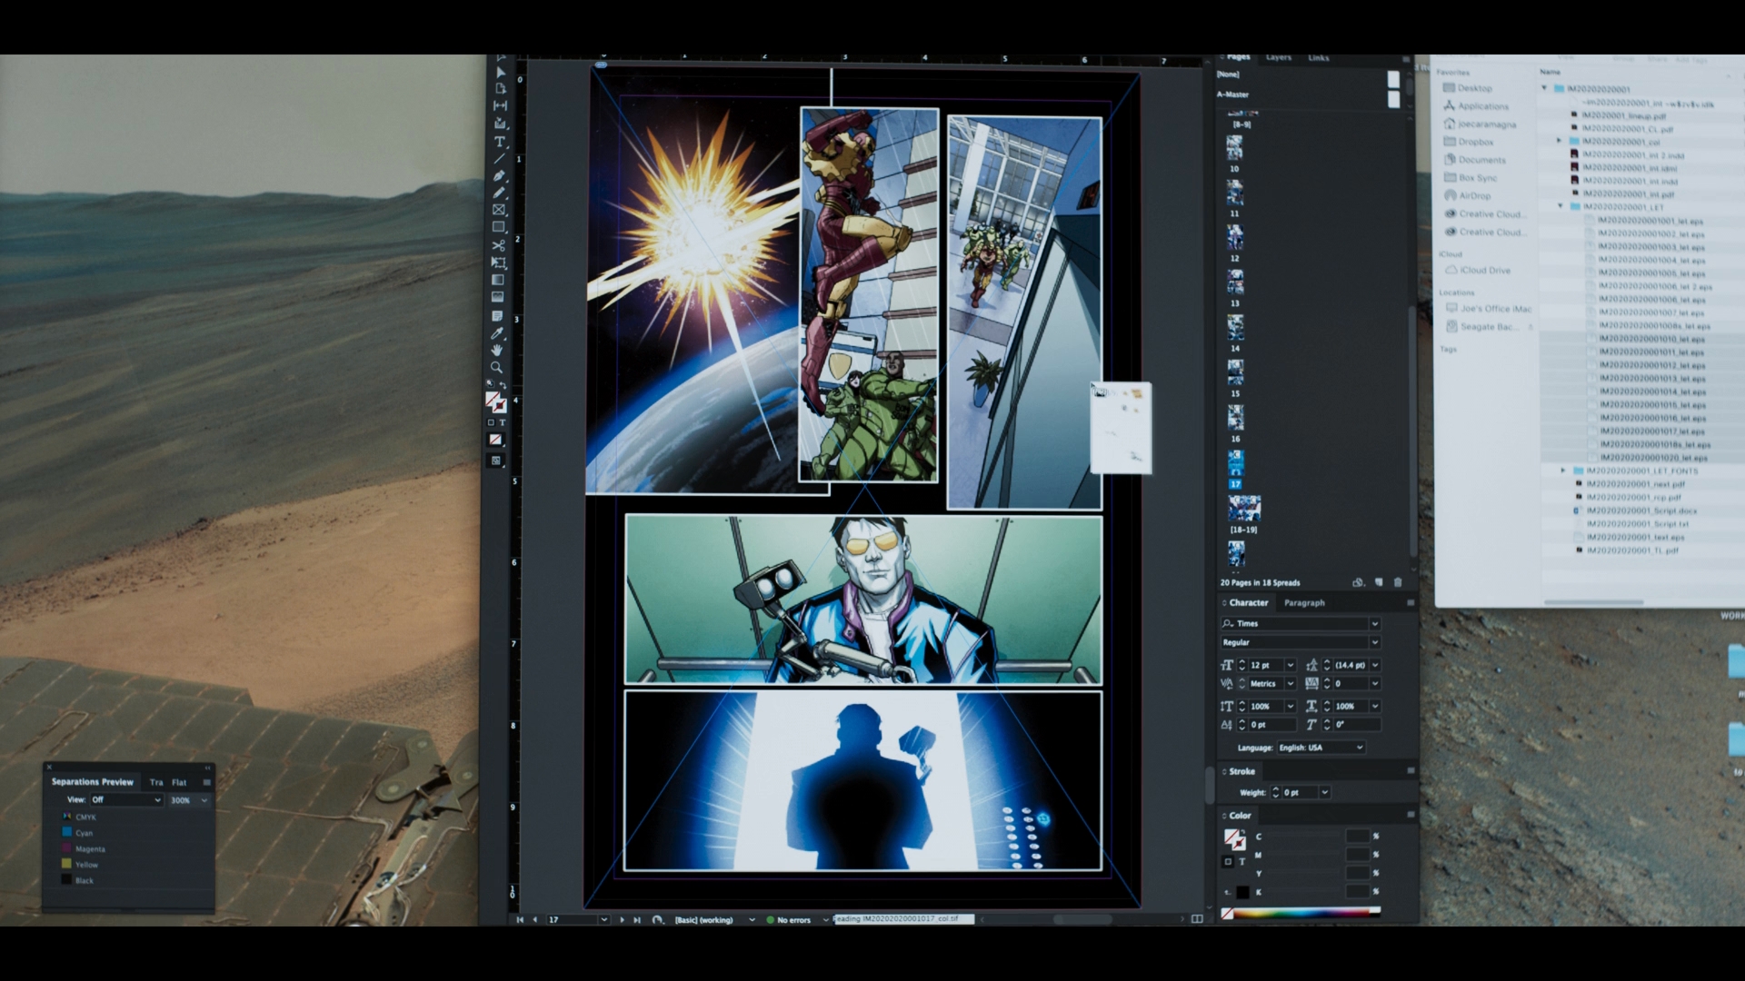
Task: Select the Rectangle Frame tool
Action: pos(499,210)
